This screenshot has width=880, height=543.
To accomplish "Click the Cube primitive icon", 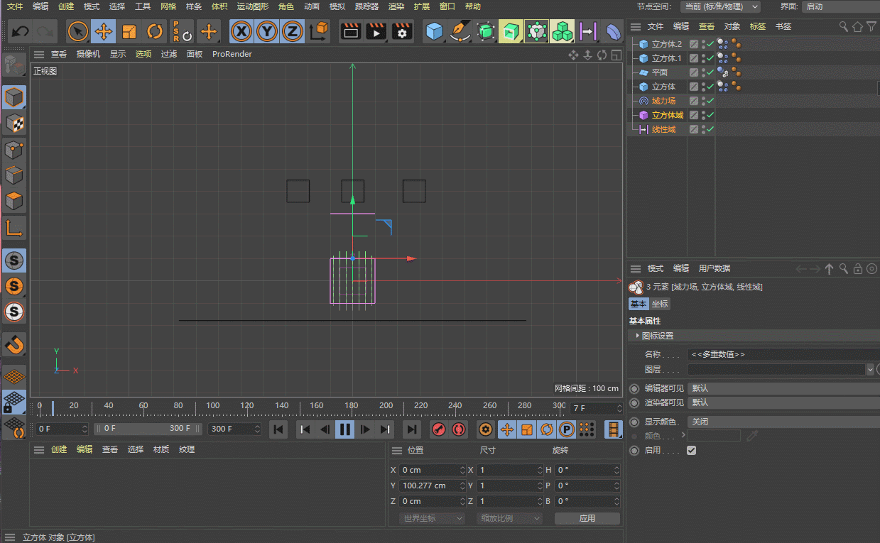I will 434,32.
